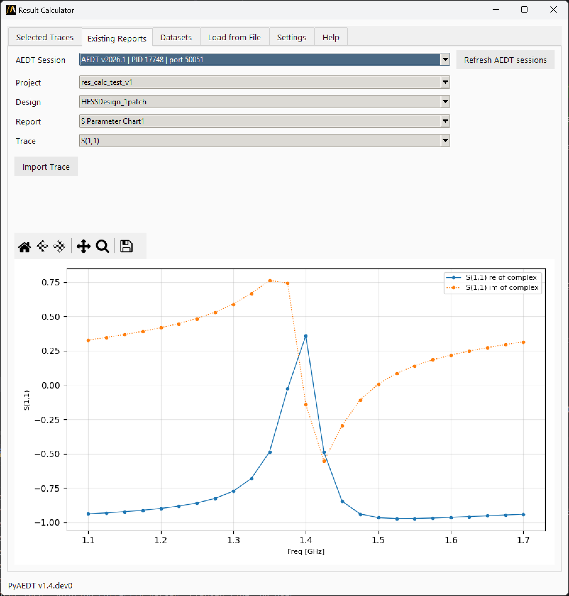Image resolution: width=569 pixels, height=596 pixels.
Task: Go forward to next plot view
Action: [x=59, y=246]
